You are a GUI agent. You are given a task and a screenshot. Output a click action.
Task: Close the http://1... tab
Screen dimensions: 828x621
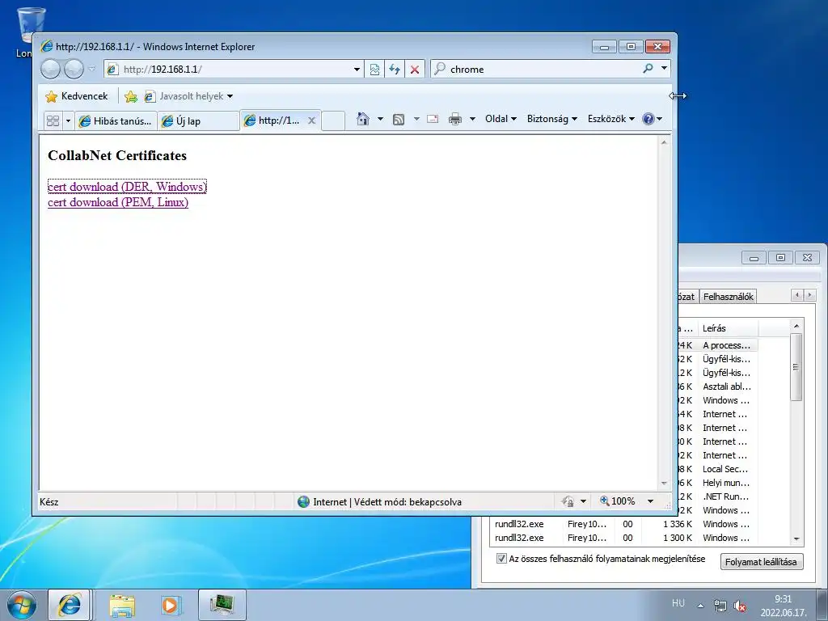pyautogui.click(x=311, y=120)
